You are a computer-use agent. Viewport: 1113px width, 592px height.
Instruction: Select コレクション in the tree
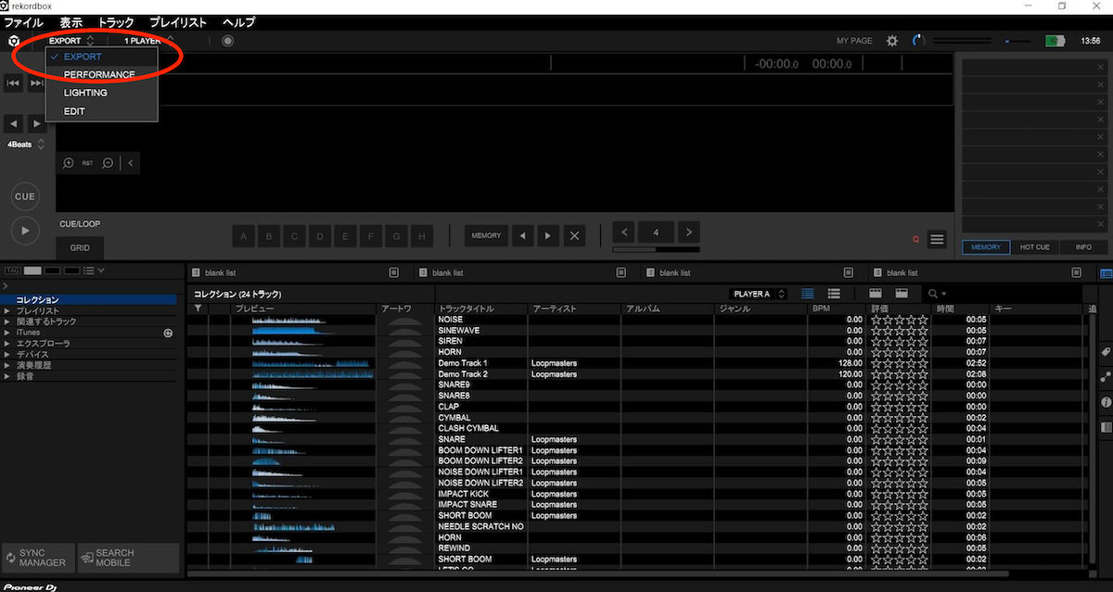coord(89,300)
